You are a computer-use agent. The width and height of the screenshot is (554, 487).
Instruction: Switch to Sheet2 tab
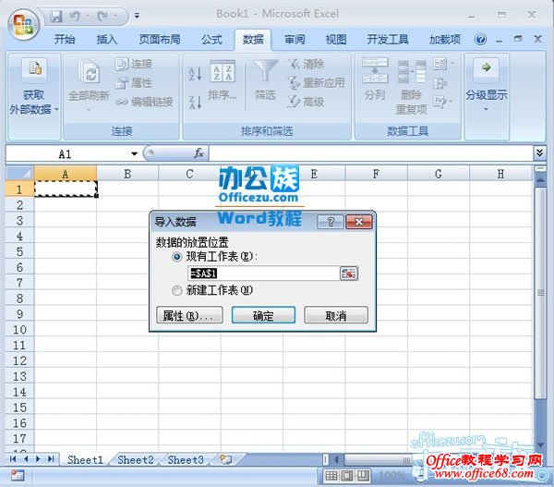pyautogui.click(x=136, y=460)
